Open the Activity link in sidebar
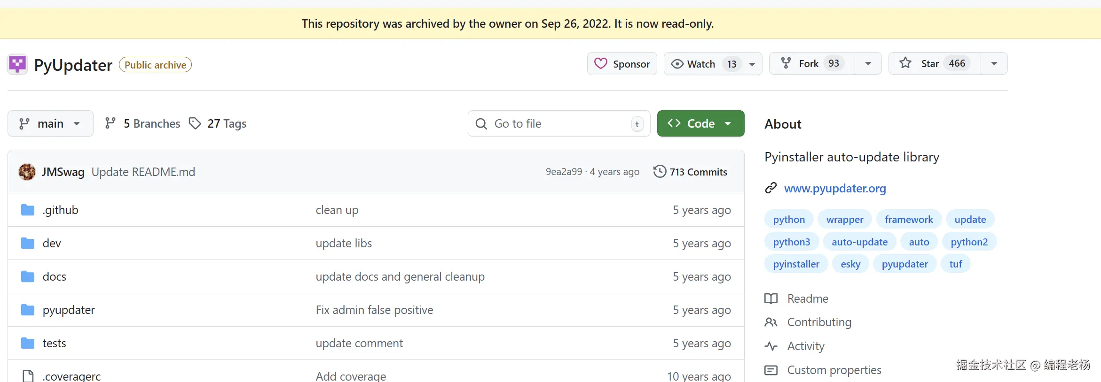The height and width of the screenshot is (382, 1101). [x=805, y=346]
